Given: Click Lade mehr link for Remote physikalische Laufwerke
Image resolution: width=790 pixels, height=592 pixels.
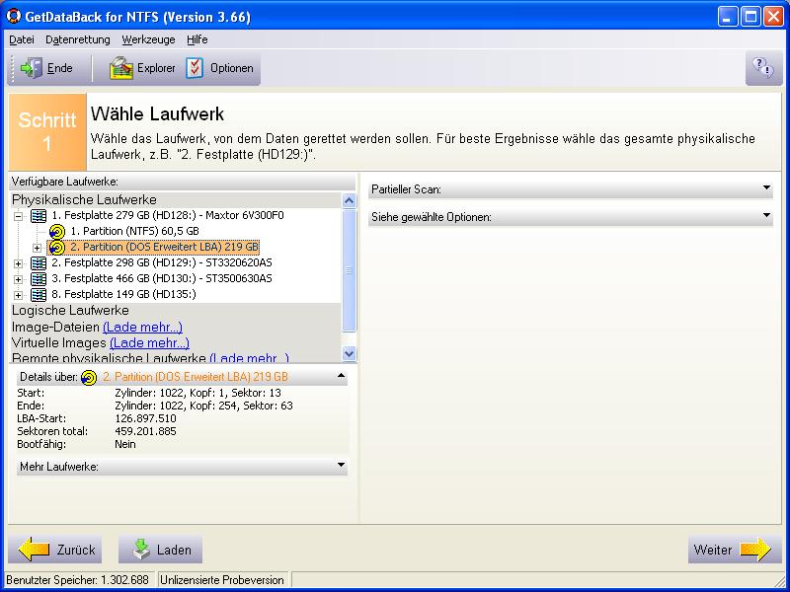Looking at the screenshot, I should tap(249, 357).
